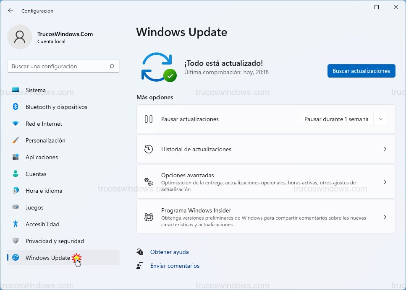Click Enviar comentarios

(x=175, y=266)
